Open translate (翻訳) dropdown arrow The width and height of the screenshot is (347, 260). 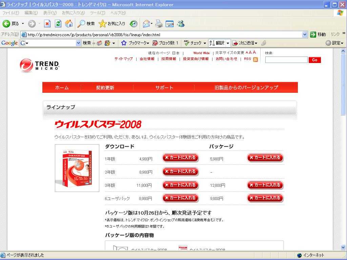(228, 43)
